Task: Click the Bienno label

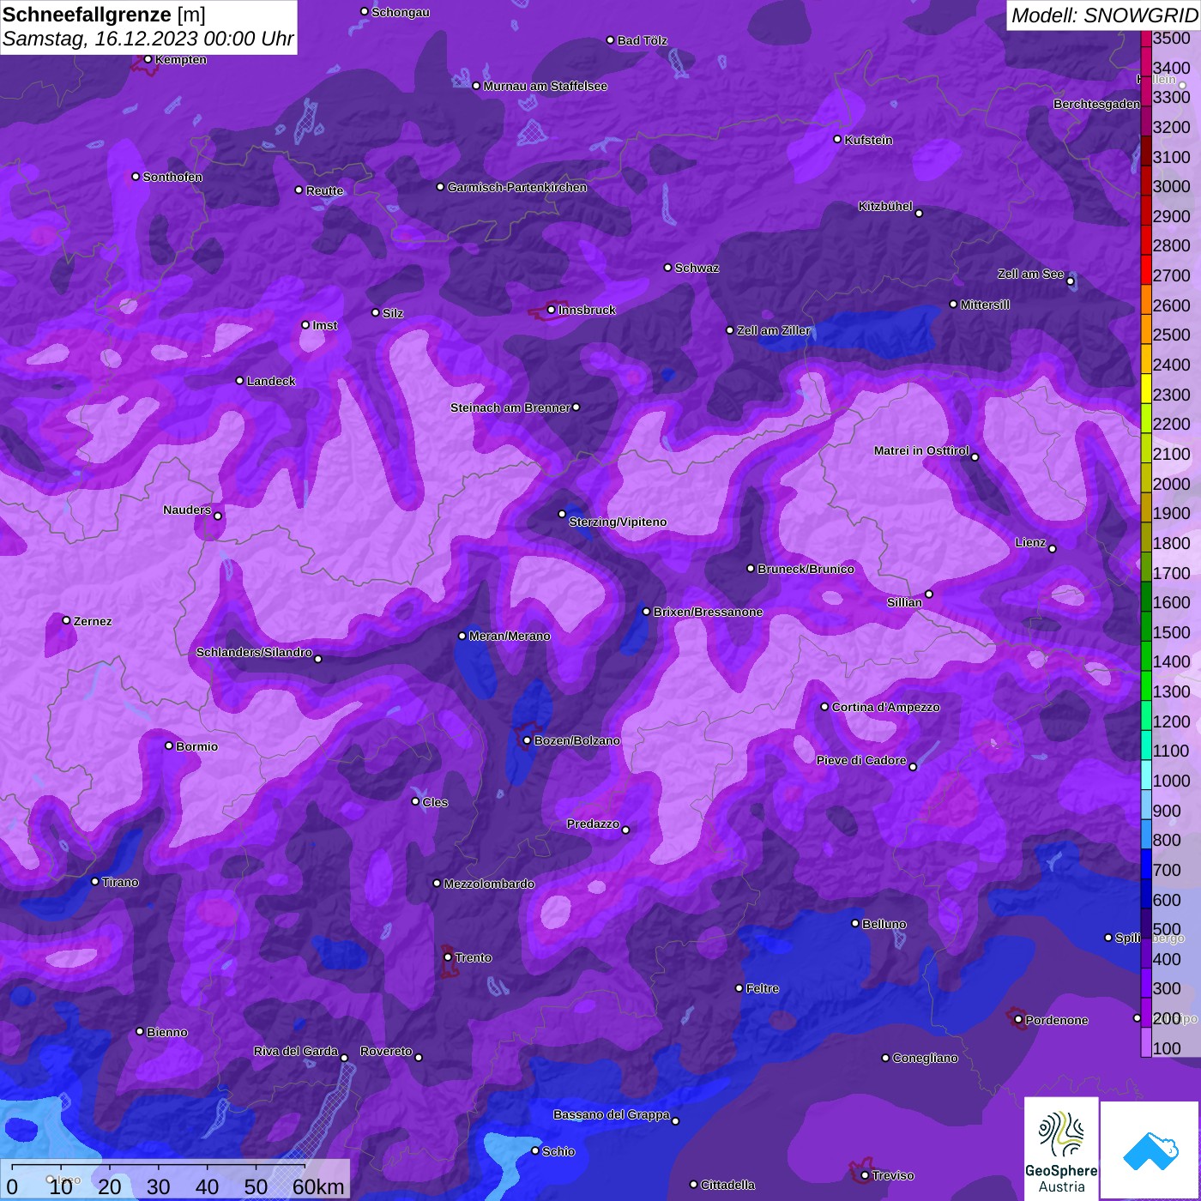Action: point(166,1032)
